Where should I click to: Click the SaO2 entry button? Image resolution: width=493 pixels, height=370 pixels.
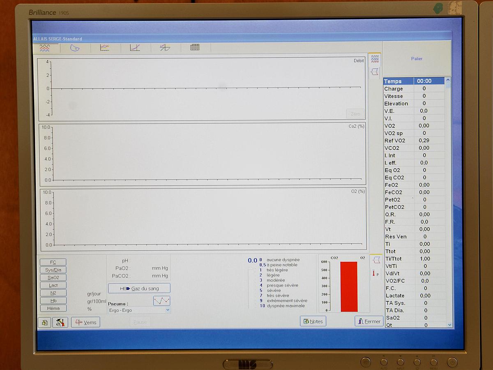(x=53, y=277)
